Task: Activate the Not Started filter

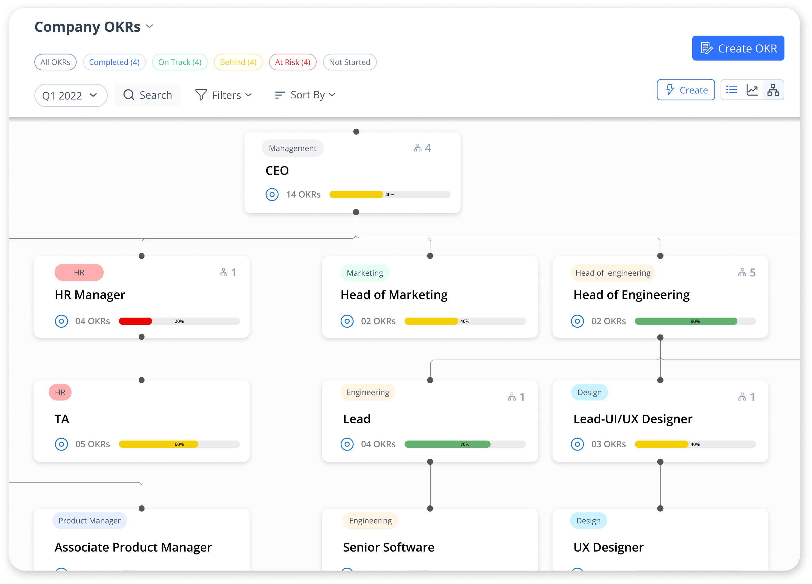Action: 349,62
